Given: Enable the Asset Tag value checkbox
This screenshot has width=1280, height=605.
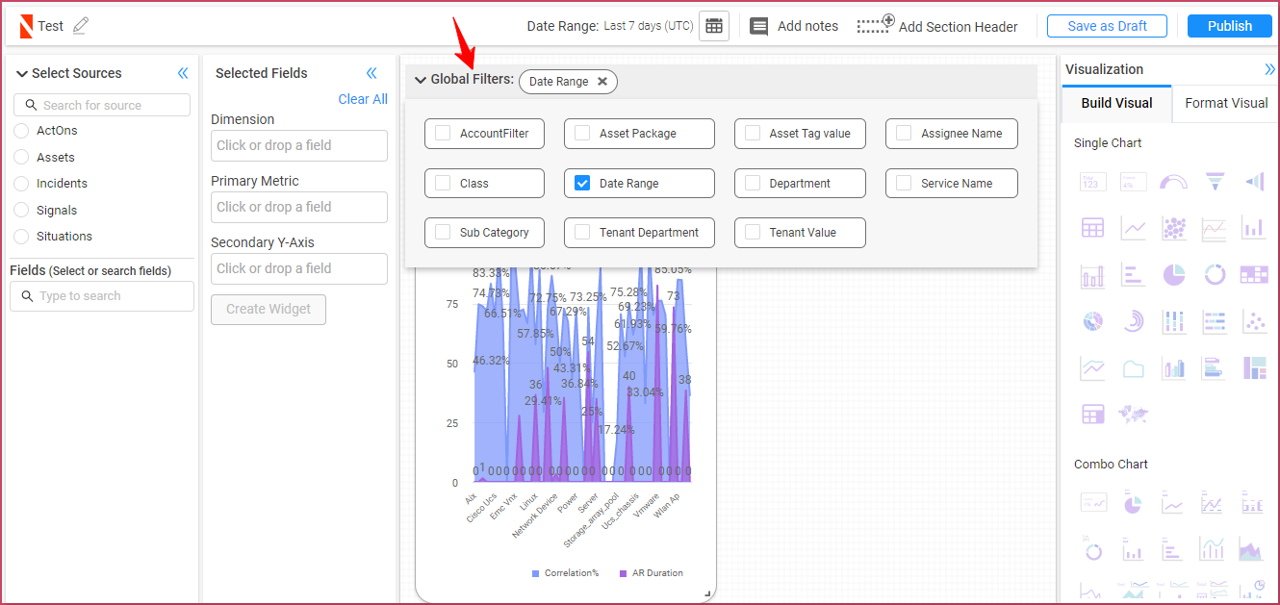Looking at the screenshot, I should coord(753,134).
